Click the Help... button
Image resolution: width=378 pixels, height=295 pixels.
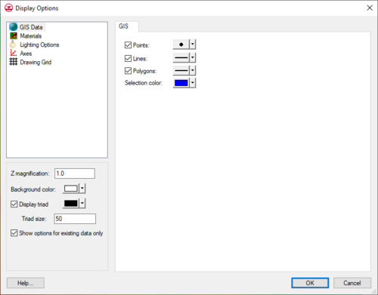[x=26, y=283]
